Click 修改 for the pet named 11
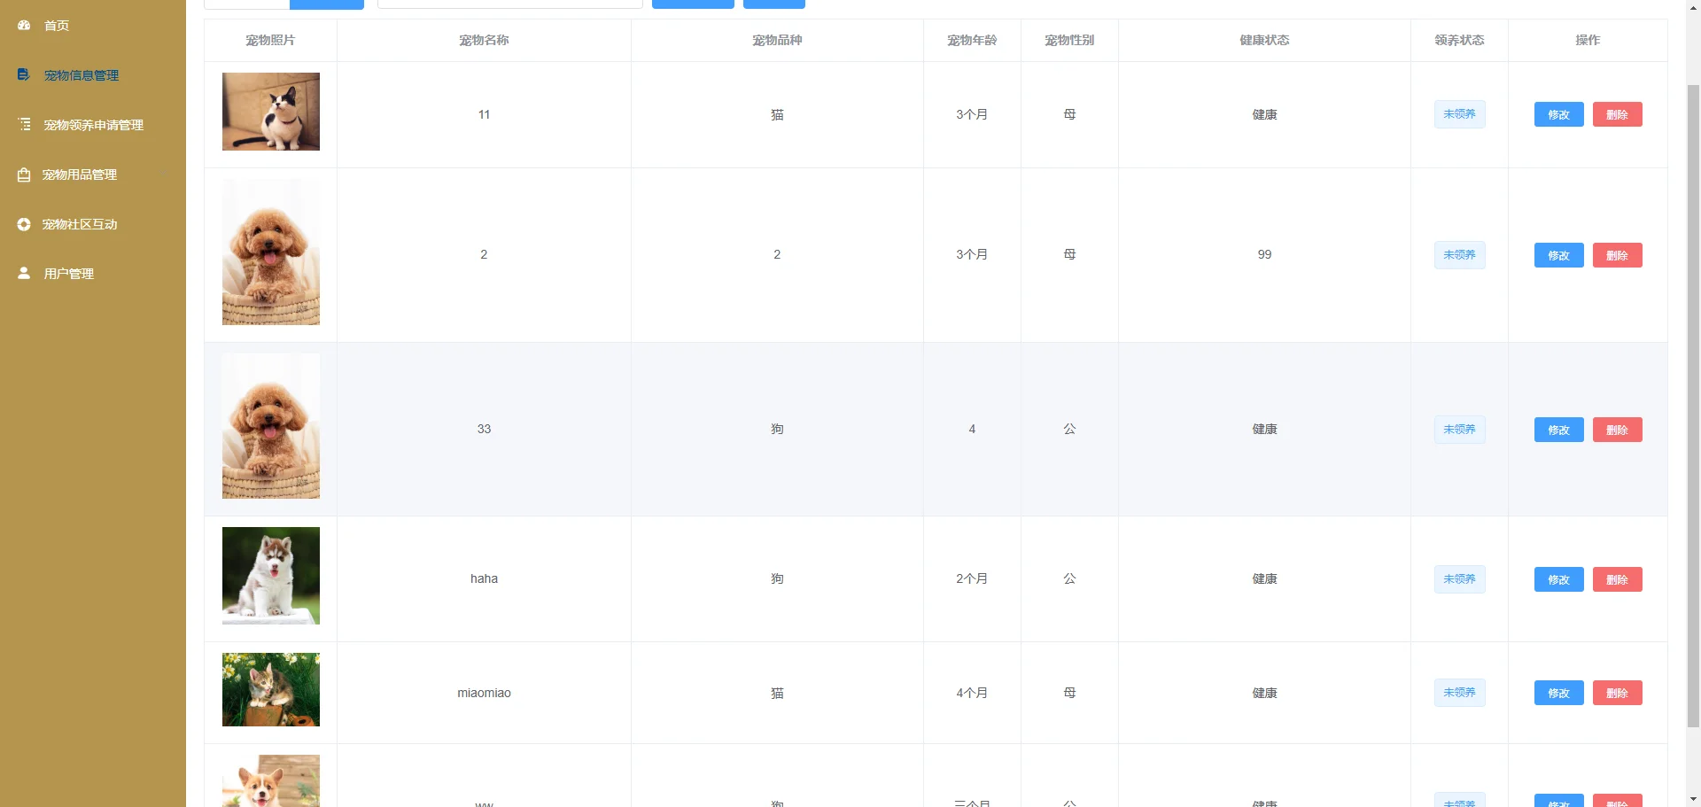The height and width of the screenshot is (807, 1701). click(1559, 114)
